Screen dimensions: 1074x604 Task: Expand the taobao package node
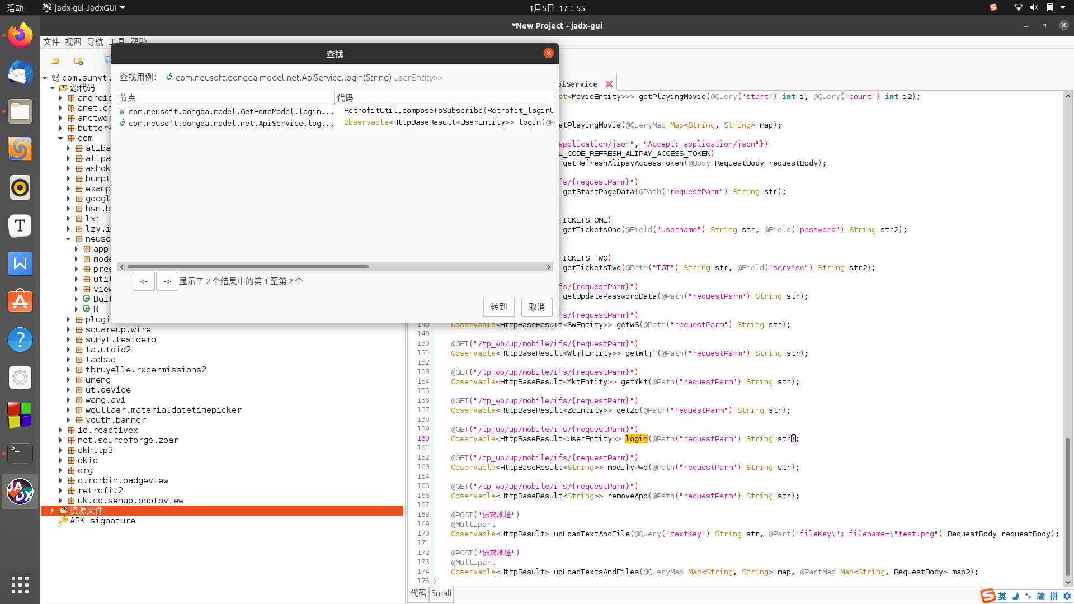click(x=68, y=360)
